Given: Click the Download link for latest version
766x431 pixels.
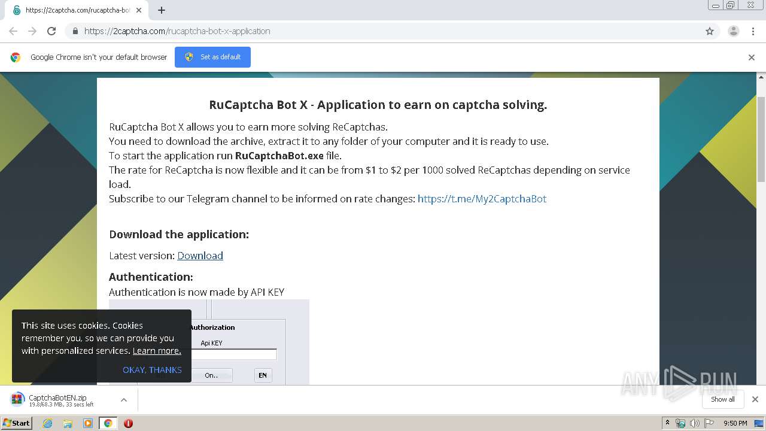Looking at the screenshot, I should pyautogui.click(x=200, y=256).
